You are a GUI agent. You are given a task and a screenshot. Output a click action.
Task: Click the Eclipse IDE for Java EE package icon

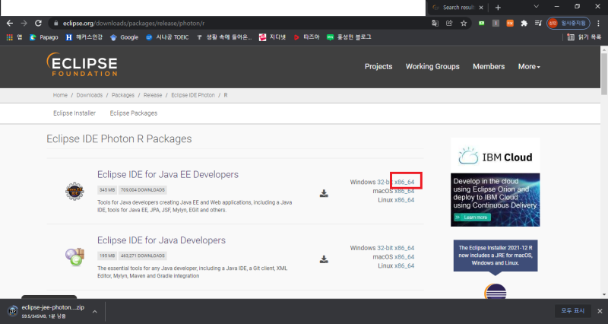[74, 192]
